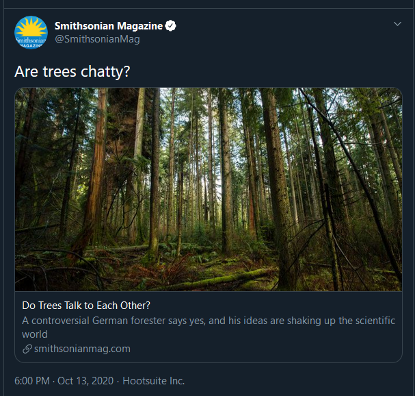This screenshot has width=415, height=396.
Task: Click the Smithsonian Magazine sun logo avatar
Action: tap(31, 32)
